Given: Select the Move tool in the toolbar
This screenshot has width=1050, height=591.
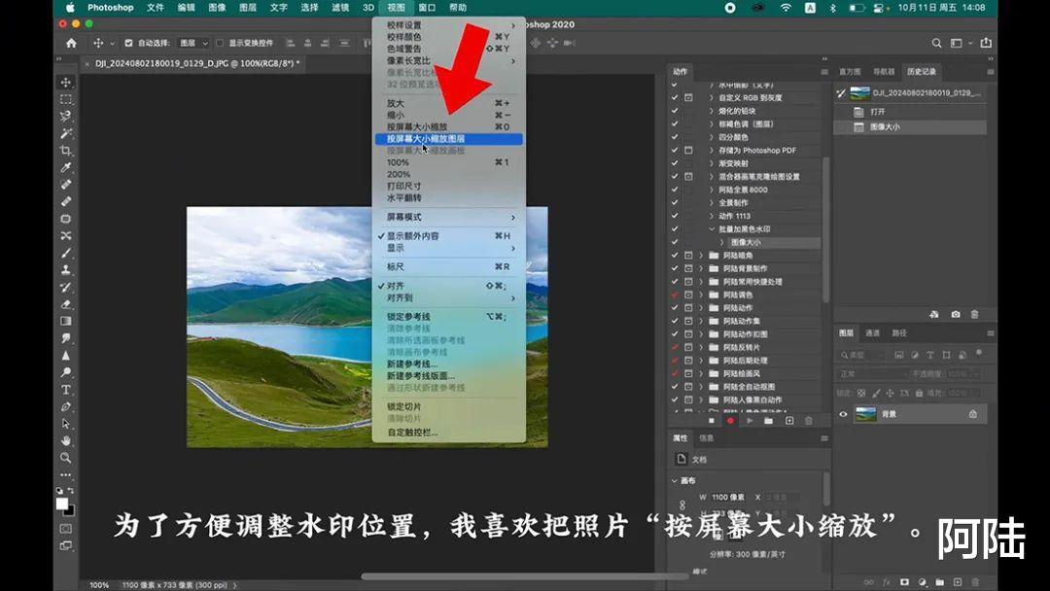Looking at the screenshot, I should [x=66, y=83].
